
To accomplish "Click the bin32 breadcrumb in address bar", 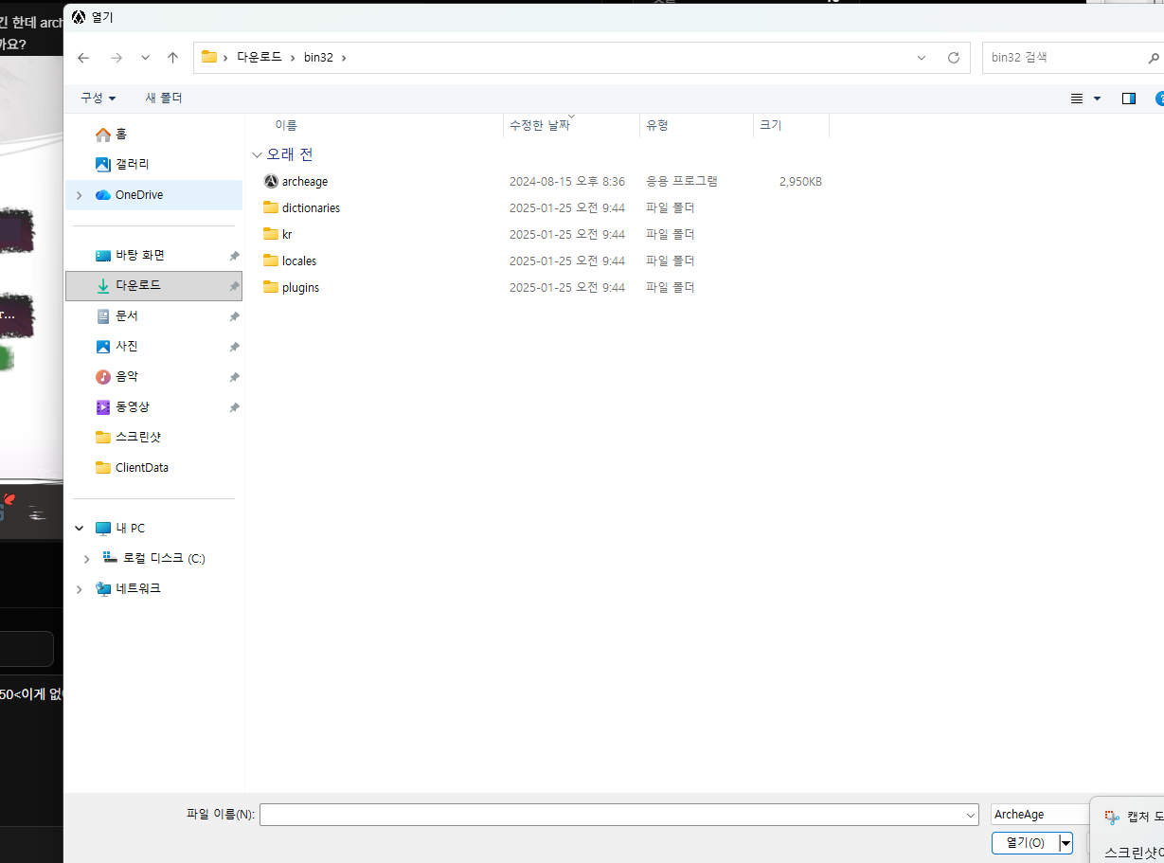I will (318, 58).
